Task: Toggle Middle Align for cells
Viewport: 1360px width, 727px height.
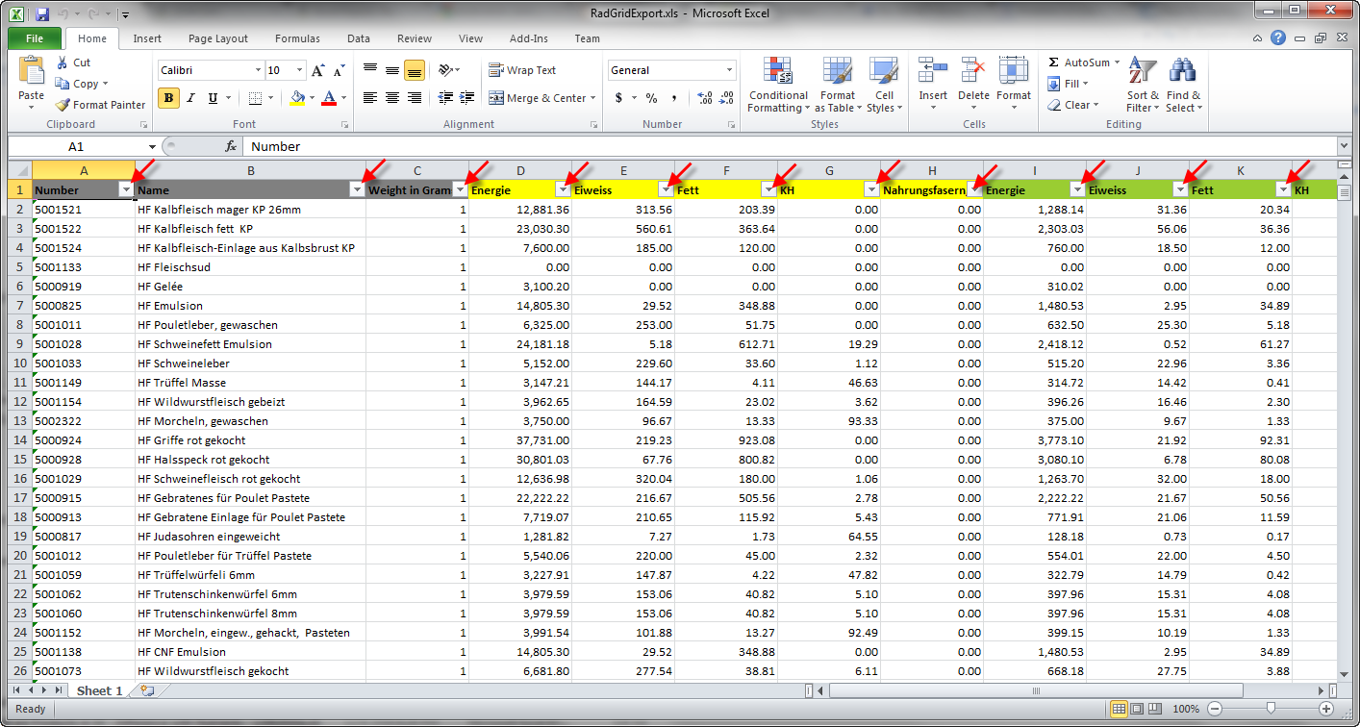Action: click(x=392, y=70)
